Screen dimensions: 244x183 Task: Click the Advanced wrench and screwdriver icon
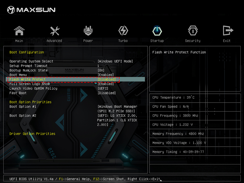(x=55, y=31)
